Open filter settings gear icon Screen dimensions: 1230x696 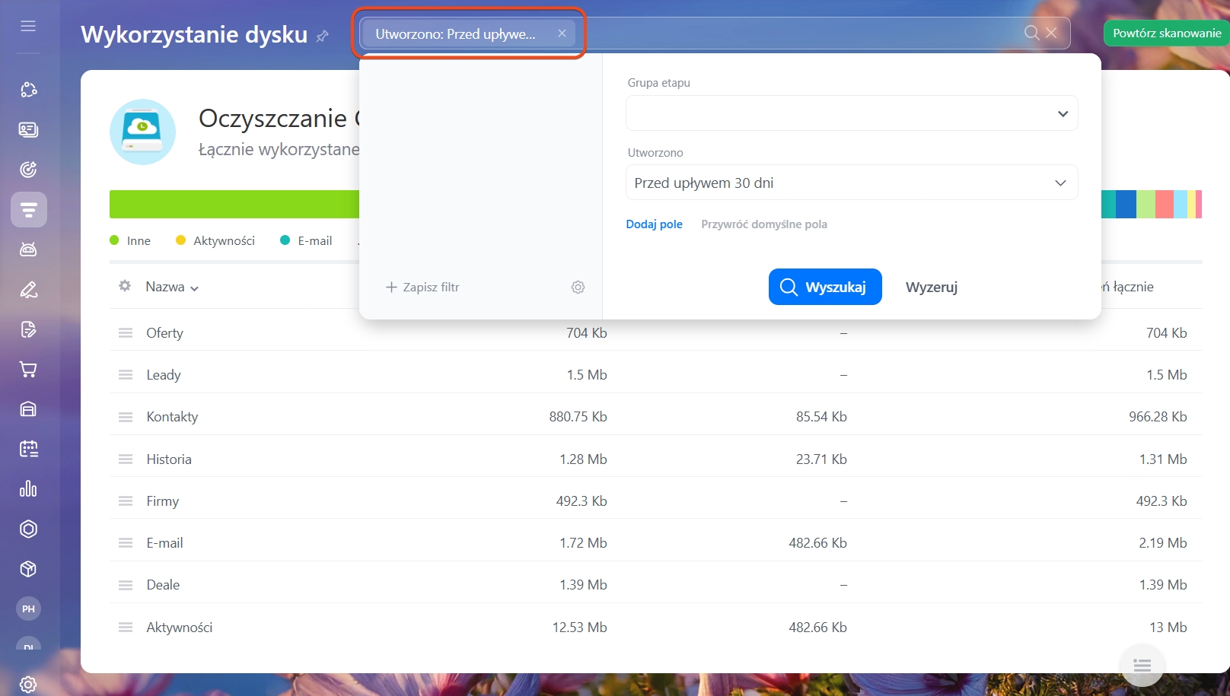(578, 287)
